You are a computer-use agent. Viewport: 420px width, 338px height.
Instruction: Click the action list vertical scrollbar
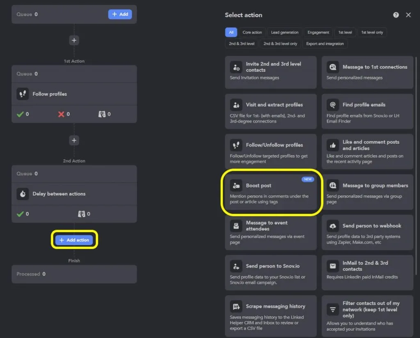(416, 166)
